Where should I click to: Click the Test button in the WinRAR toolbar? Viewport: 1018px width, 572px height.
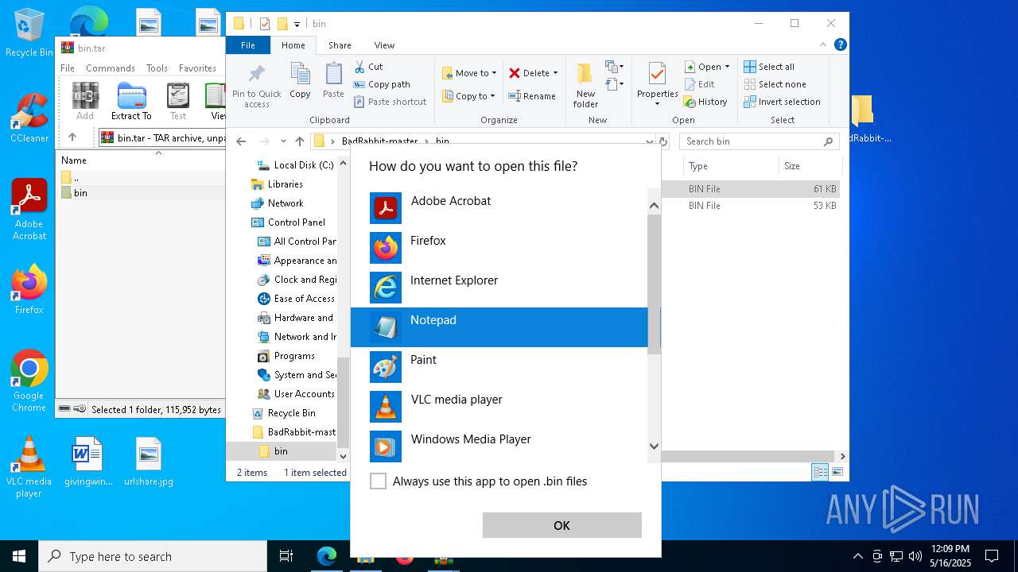pos(178,101)
